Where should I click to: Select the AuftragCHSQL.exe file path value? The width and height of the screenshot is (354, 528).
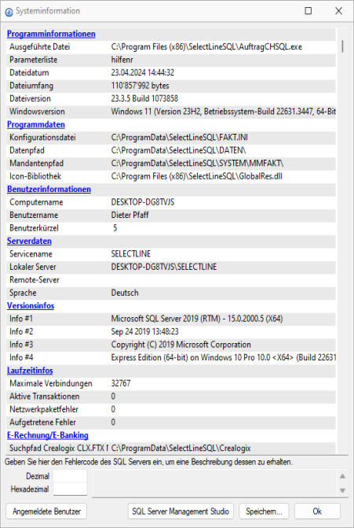tap(206, 46)
